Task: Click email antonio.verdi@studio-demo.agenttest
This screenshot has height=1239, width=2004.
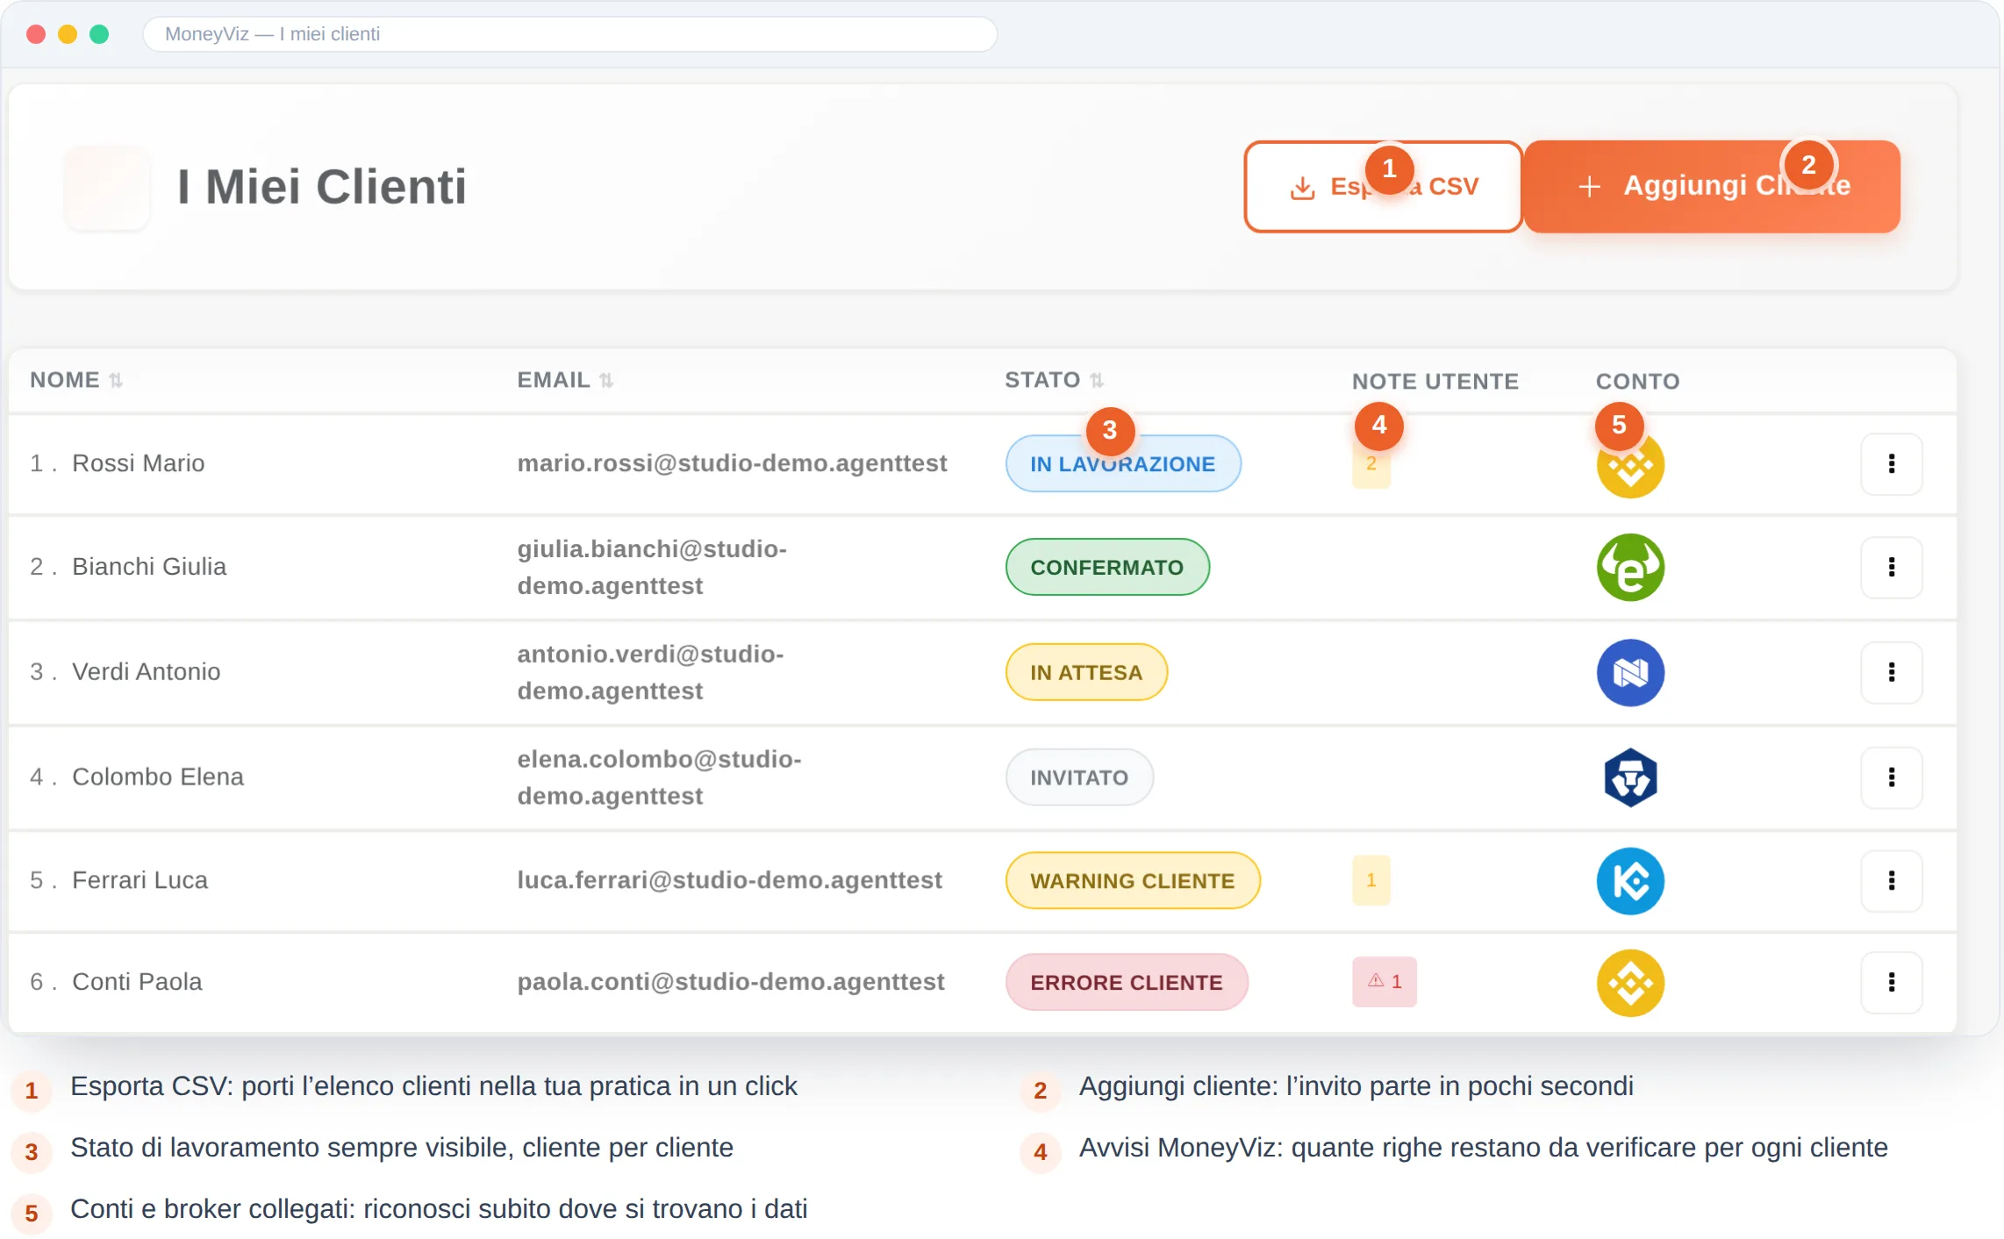Action: 650,672
